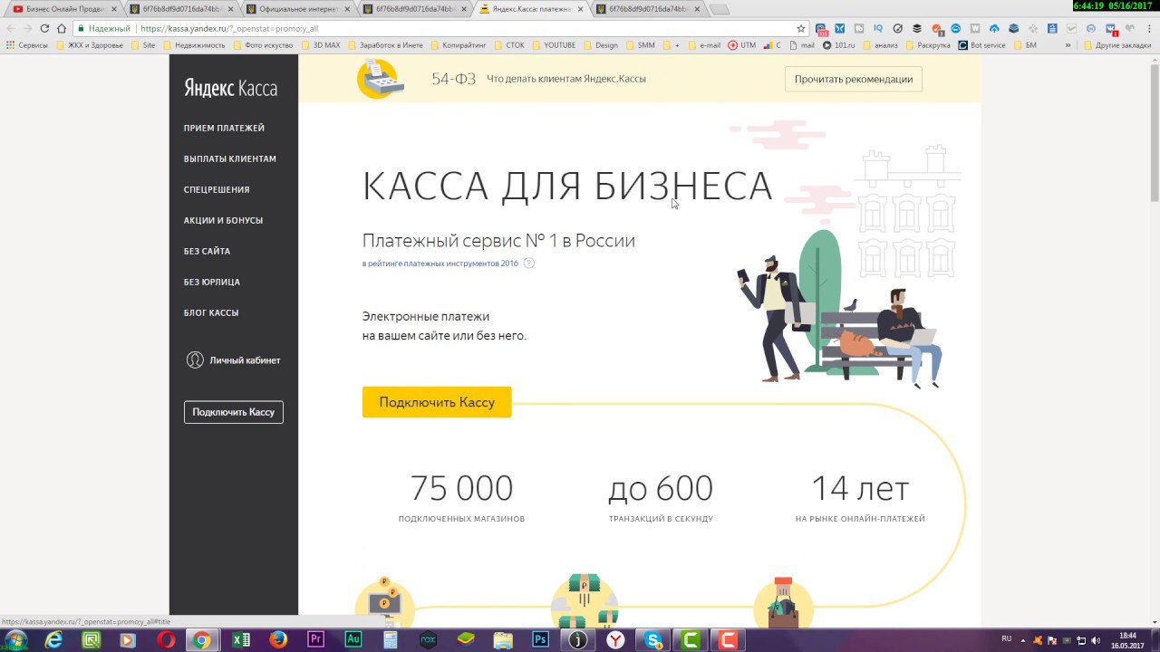Switch to Excel in taskbar
Image resolution: width=1160 pixels, height=652 pixels.
click(240, 640)
